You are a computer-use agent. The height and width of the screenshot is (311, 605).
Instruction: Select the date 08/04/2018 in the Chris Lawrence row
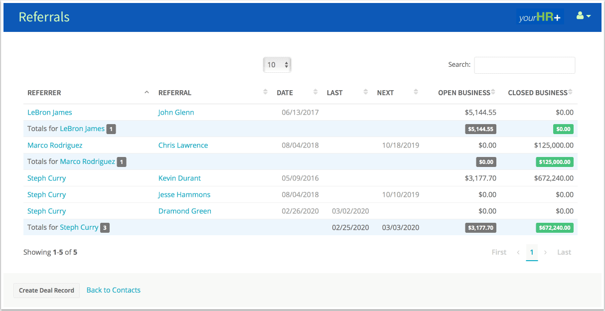point(300,146)
